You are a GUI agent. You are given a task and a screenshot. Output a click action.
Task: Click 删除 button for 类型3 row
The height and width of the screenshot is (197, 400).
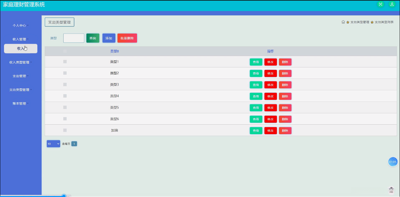pos(285,85)
